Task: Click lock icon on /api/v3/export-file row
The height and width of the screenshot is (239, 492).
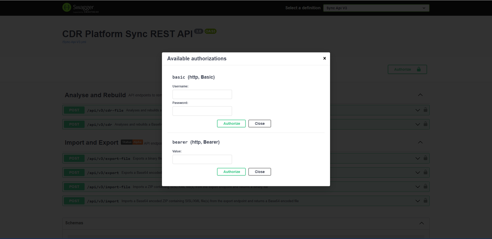Action: pyautogui.click(x=425, y=158)
